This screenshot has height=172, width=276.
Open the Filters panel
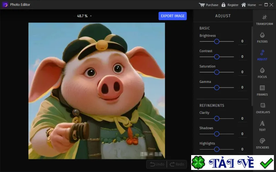tap(262, 38)
